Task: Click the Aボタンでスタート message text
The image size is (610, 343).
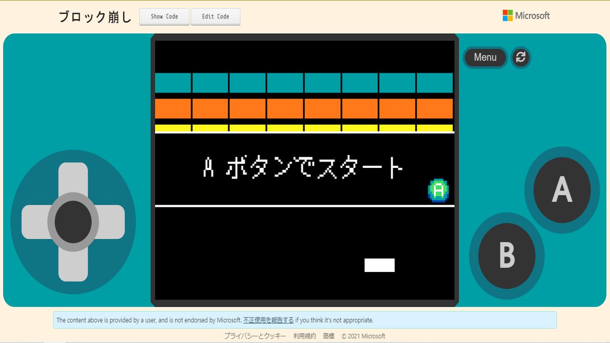Action: (x=304, y=168)
